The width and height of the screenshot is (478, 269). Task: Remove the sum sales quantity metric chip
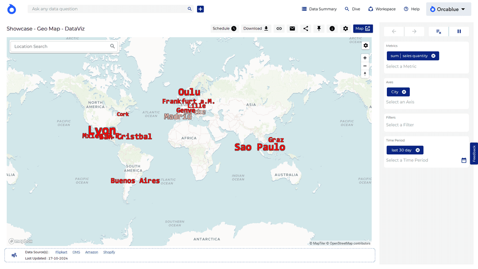433,56
